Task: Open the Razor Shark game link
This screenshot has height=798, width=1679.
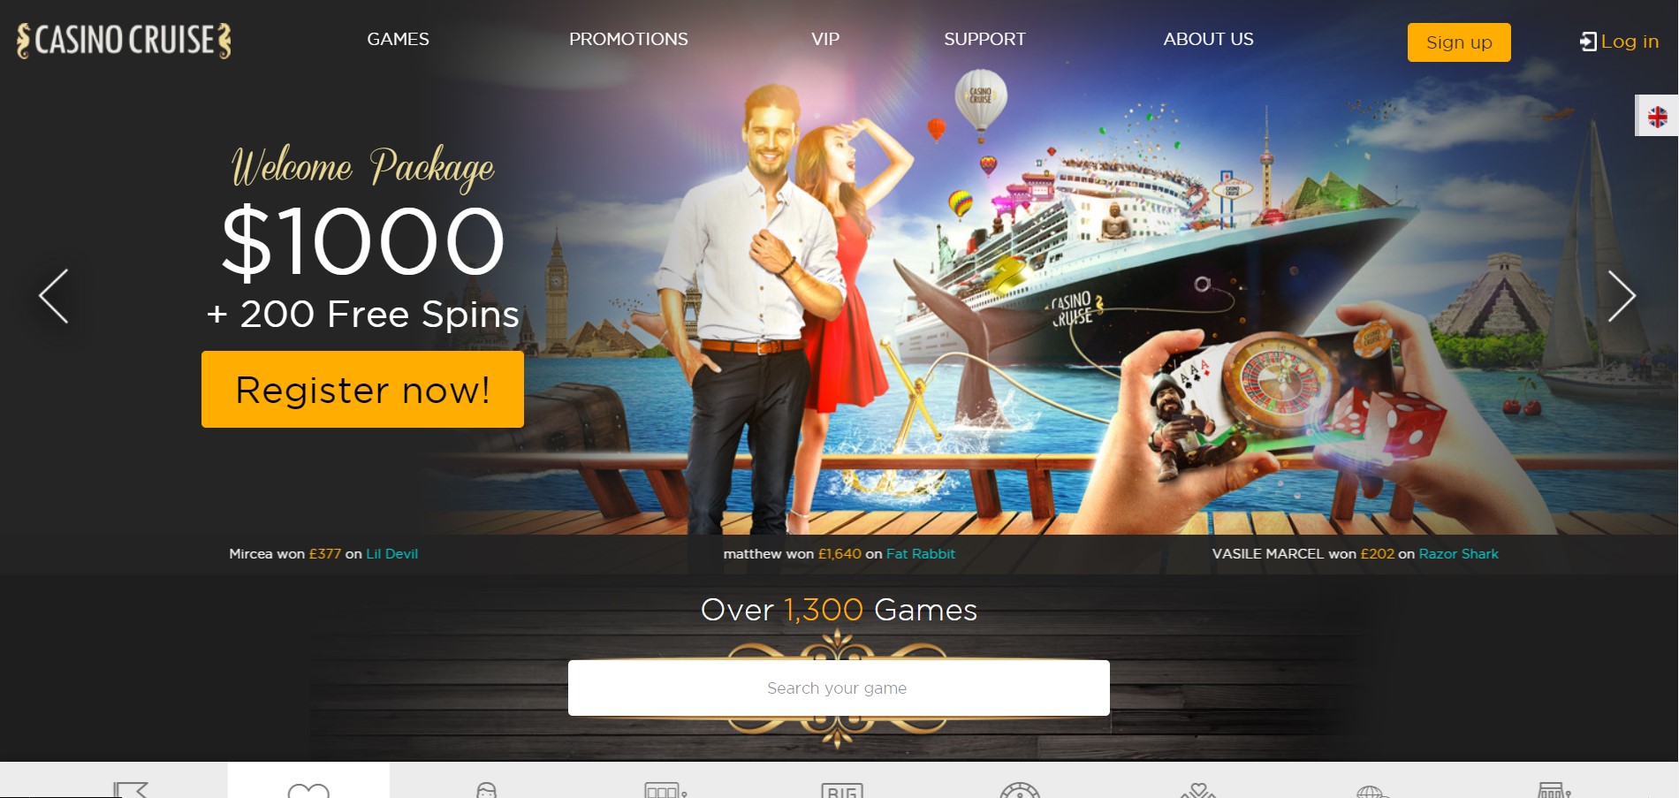Action: click(x=1459, y=554)
